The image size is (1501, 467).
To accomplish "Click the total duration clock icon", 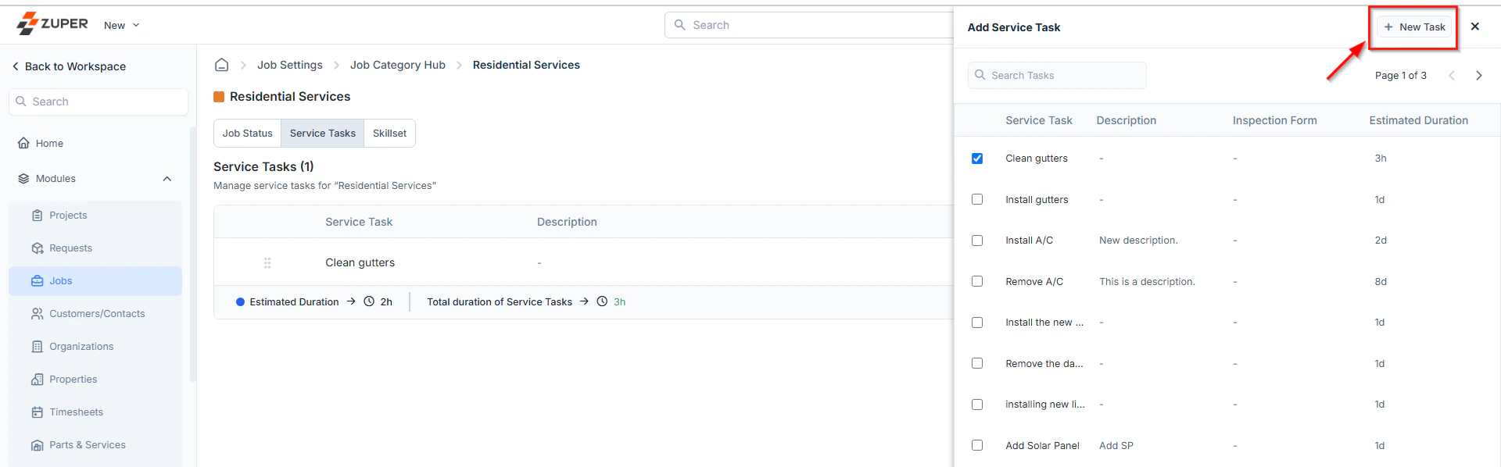I will (602, 301).
